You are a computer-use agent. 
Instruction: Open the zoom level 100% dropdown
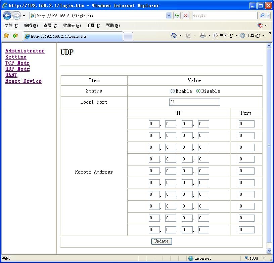(264, 258)
